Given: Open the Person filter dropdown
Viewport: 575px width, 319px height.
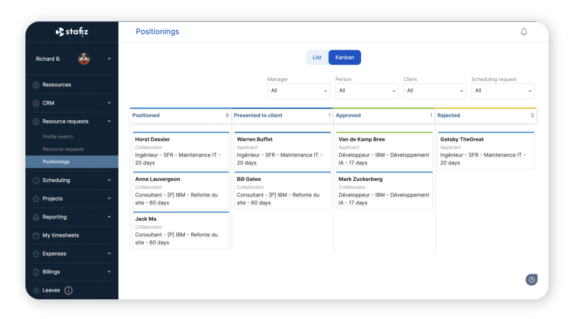Looking at the screenshot, I should coord(366,91).
